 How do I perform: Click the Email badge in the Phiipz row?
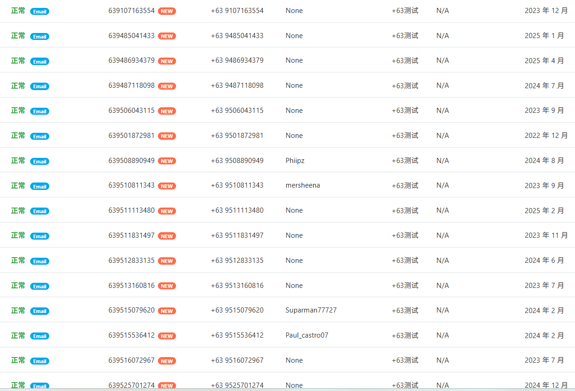(39, 162)
